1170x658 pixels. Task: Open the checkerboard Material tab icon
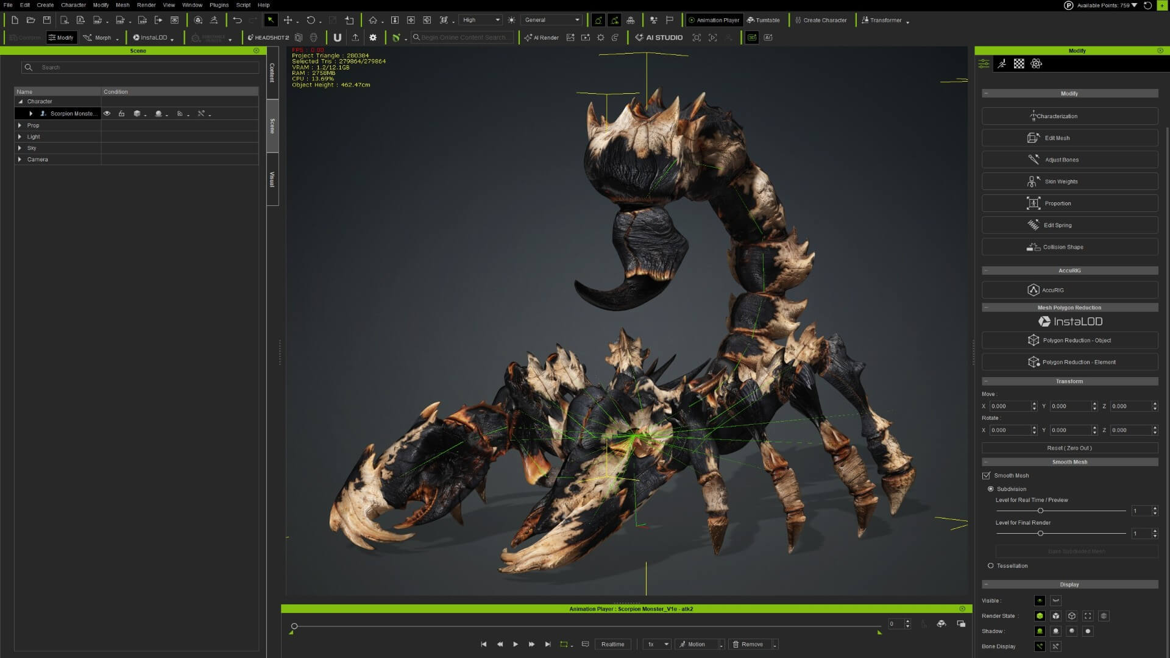1019,64
